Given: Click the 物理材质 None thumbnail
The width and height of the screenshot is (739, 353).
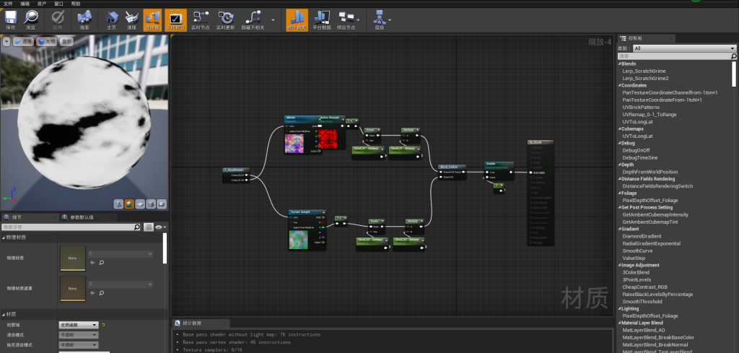Looking at the screenshot, I should tap(73, 258).
